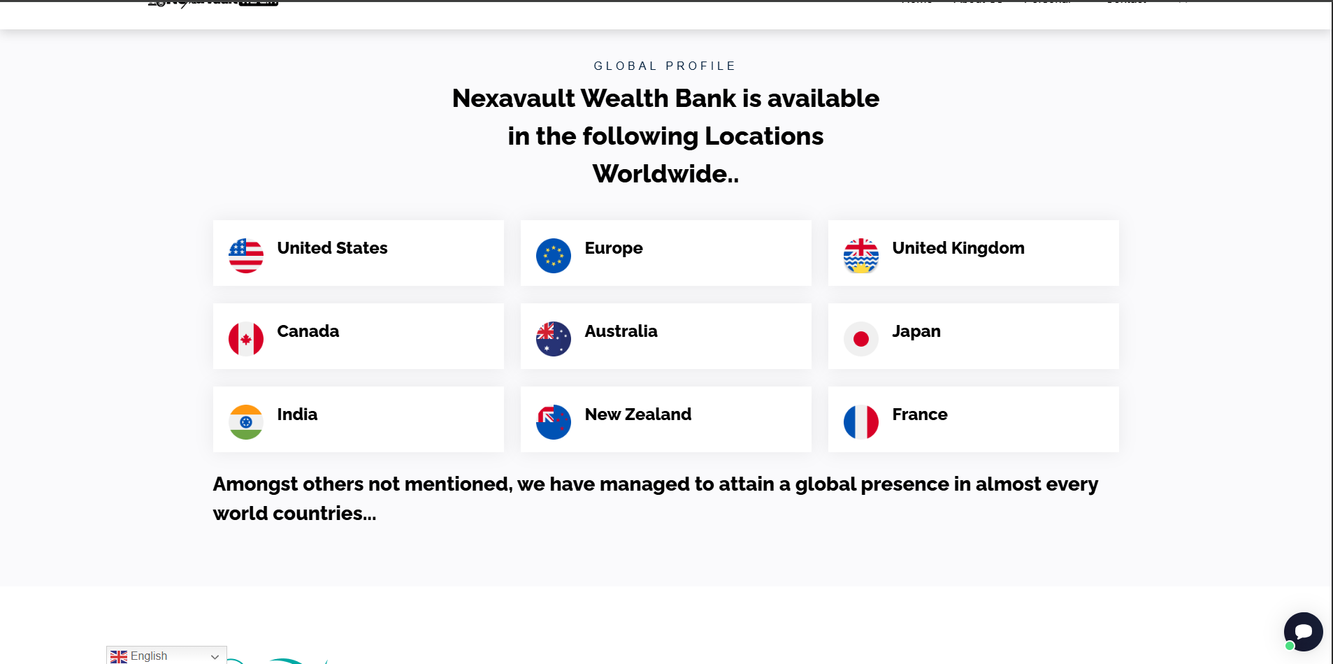This screenshot has height=664, width=1333.
Task: Click the France tricolor flag icon
Action: coord(861,422)
